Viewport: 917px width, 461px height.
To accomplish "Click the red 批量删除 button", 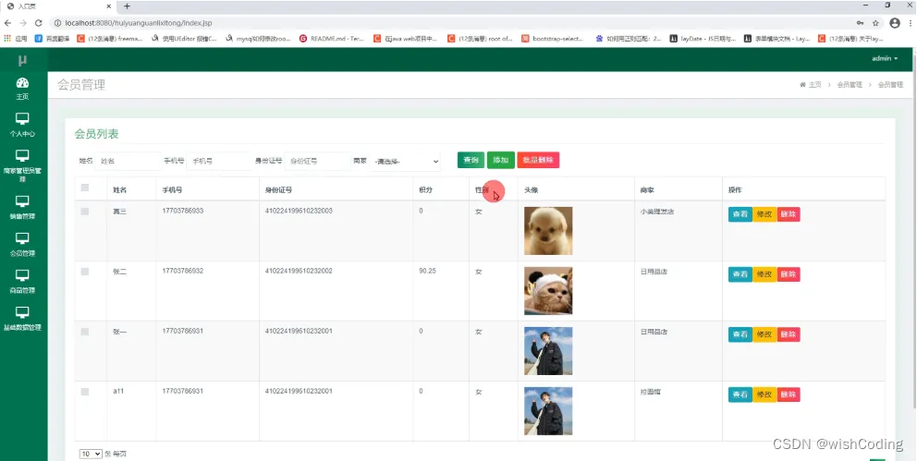I will (538, 160).
